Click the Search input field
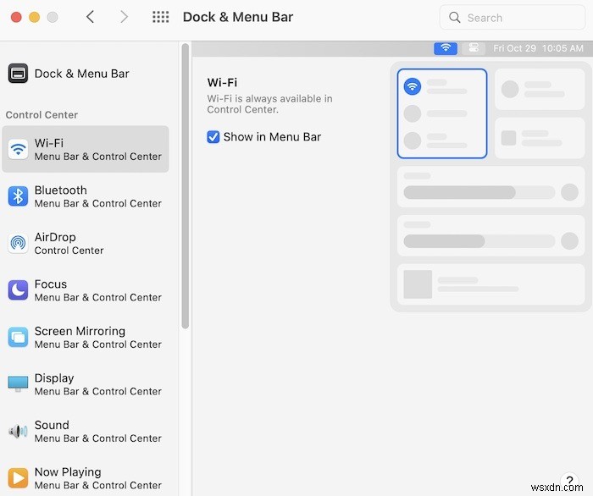The image size is (593, 496). point(513,18)
